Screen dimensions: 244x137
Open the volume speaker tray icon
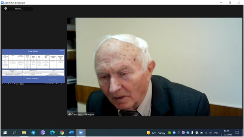(x=210, y=133)
